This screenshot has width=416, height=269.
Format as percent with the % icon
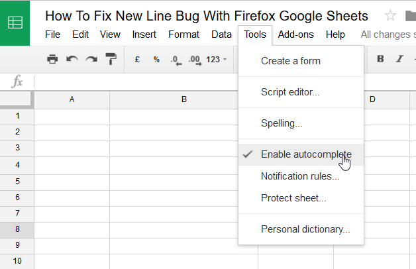click(156, 60)
